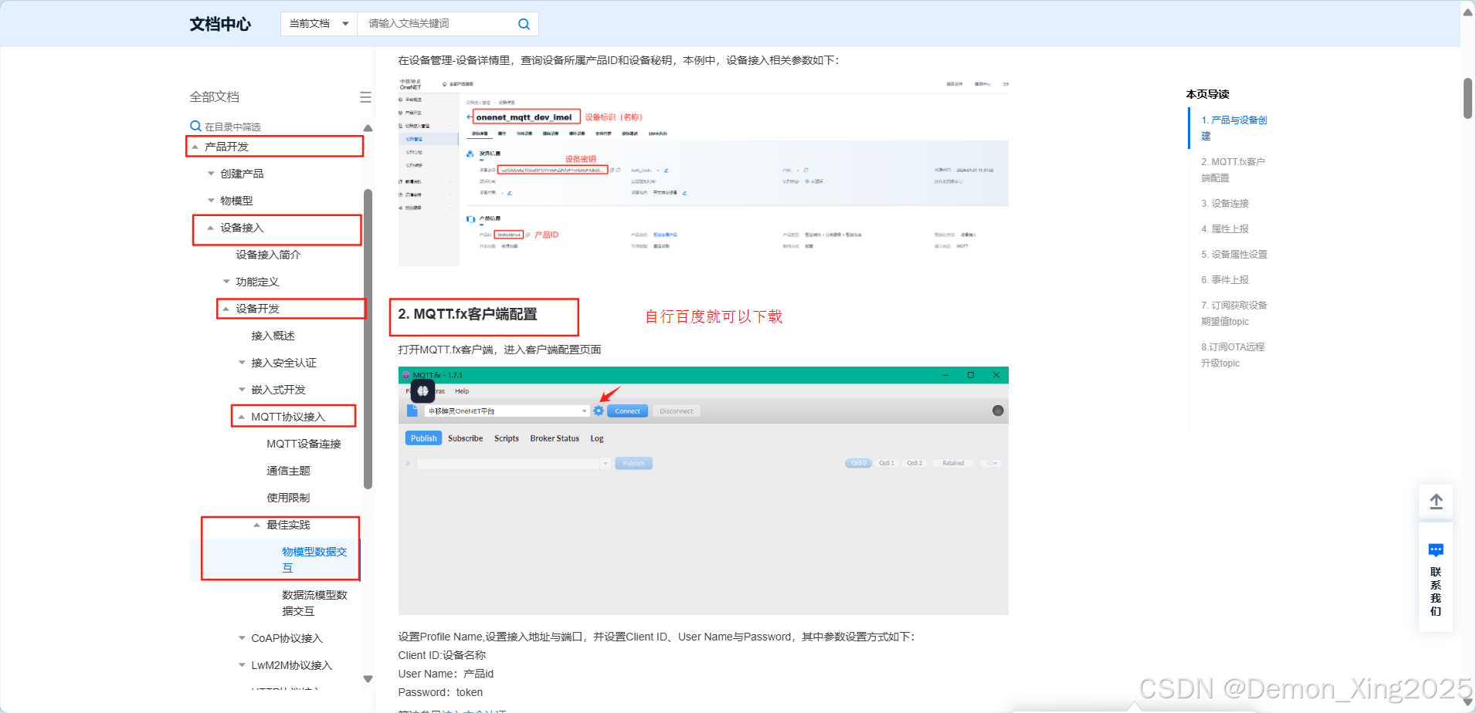The height and width of the screenshot is (713, 1476).
Task: Click the sidebar tree scrollbar thumb
Action: pyautogui.click(x=368, y=340)
